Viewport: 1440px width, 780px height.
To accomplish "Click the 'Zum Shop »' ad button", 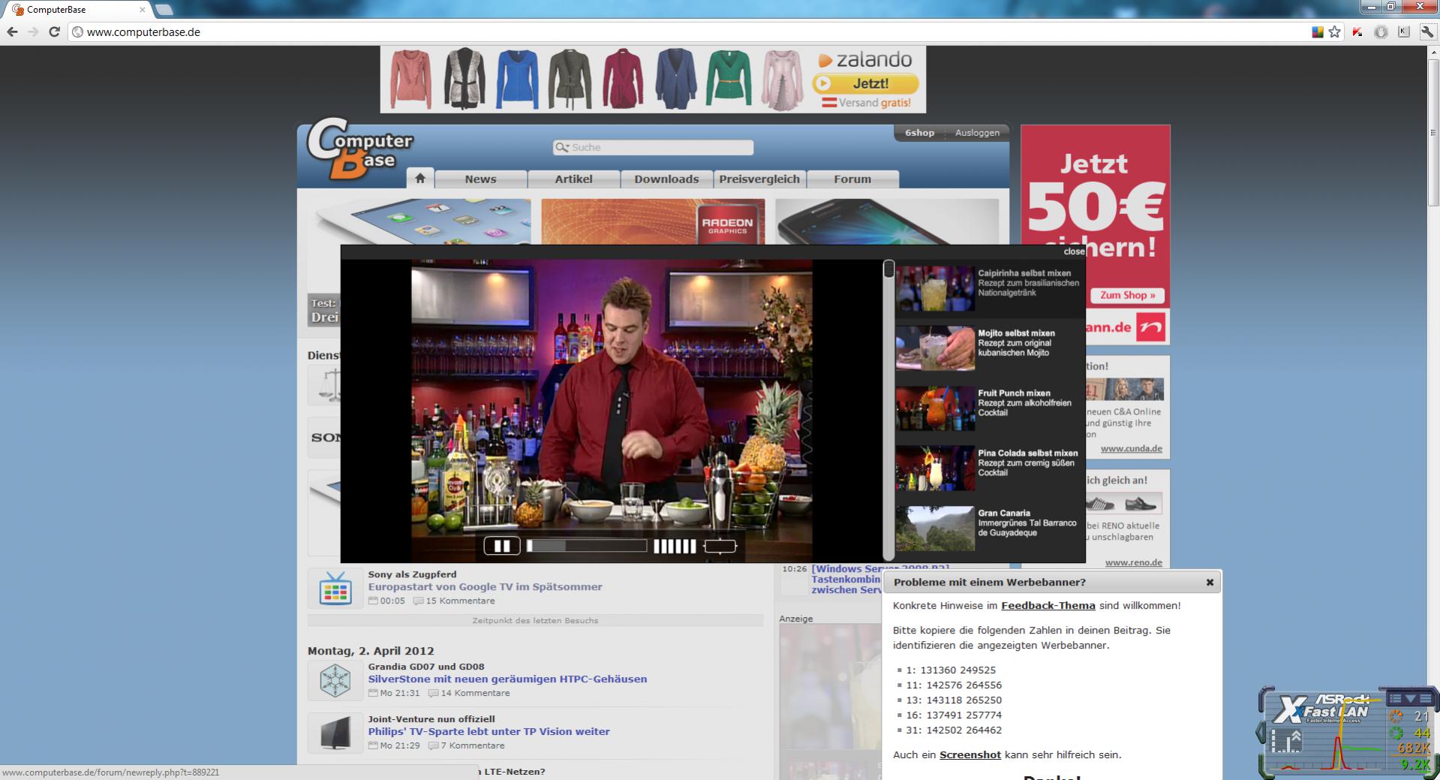I will pos(1127,295).
